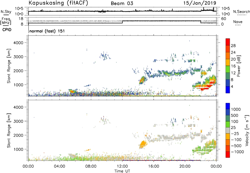Click the 12 label on power colorbar

pyautogui.click(x=233, y=73)
